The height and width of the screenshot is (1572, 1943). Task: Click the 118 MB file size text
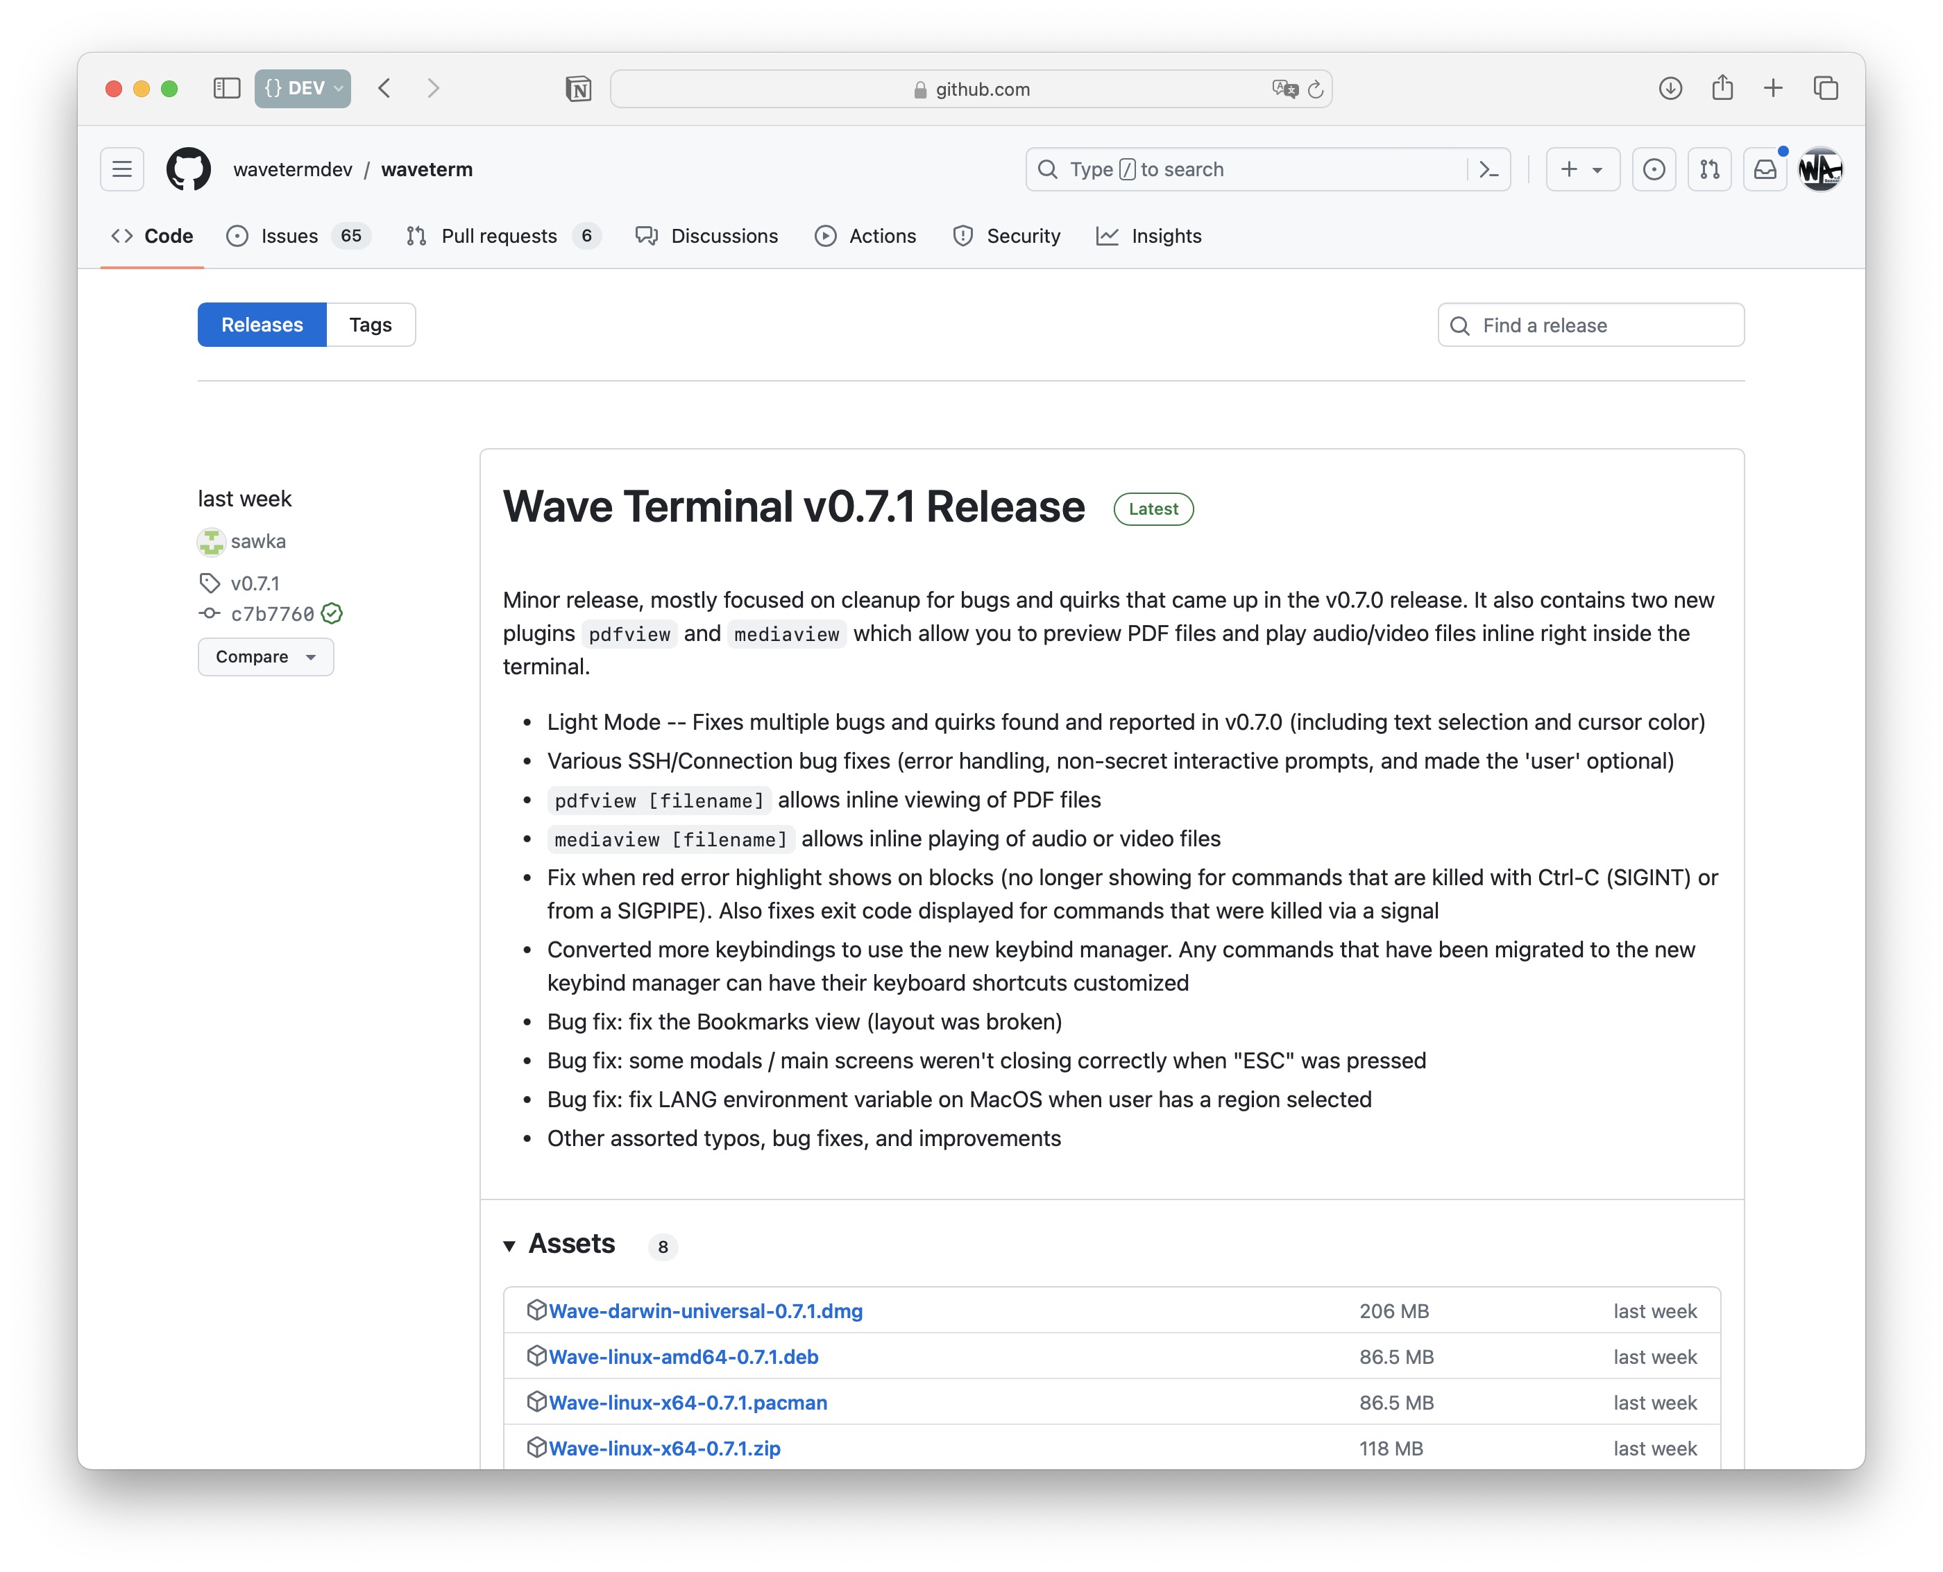pos(1391,1448)
